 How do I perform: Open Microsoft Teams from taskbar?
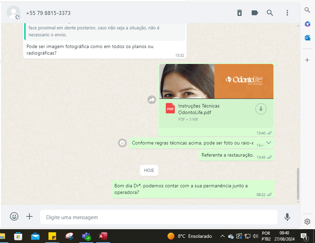(86, 236)
